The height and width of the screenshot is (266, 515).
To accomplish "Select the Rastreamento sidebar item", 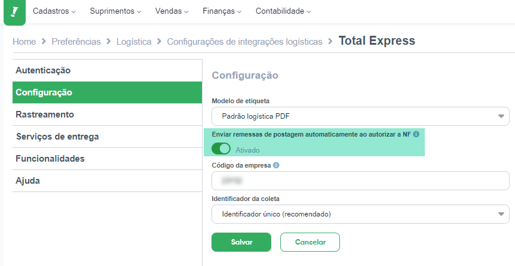I will (x=107, y=115).
